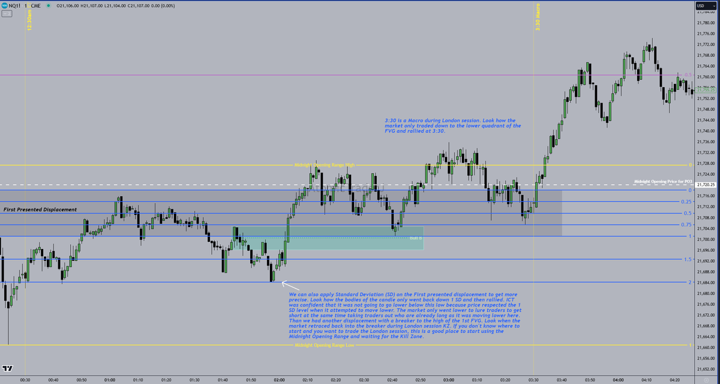Select the teal Bull breaker rectangle
720x384 pixels.
(x=328, y=238)
